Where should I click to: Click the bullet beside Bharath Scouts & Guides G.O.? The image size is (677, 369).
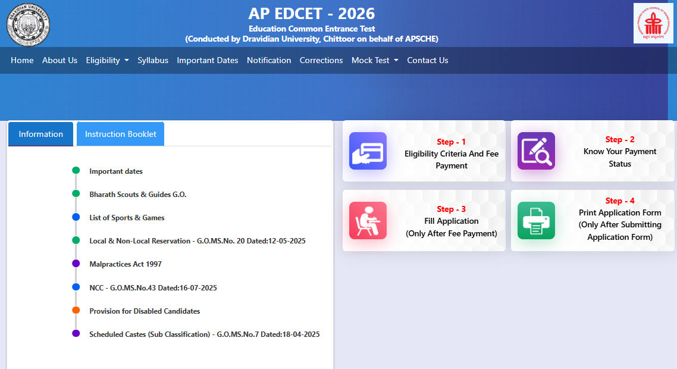click(x=76, y=193)
